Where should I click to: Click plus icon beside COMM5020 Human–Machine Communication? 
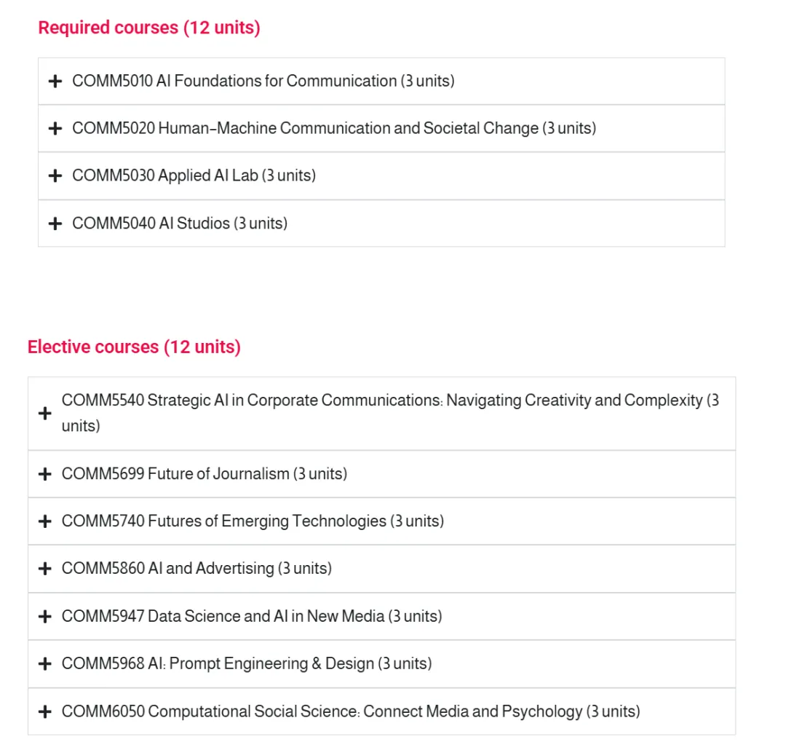(x=55, y=128)
